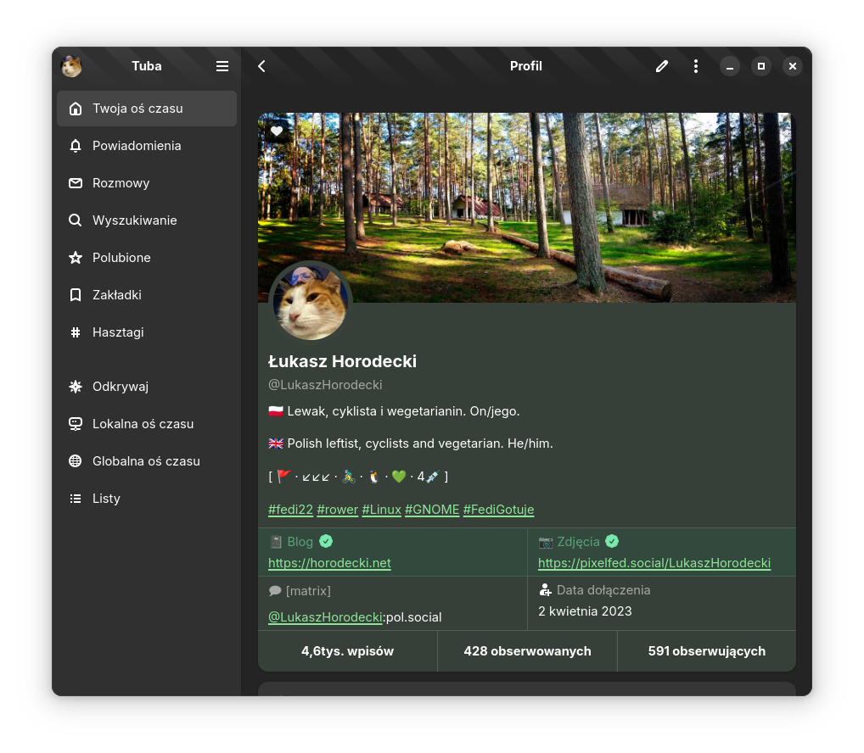Image resolution: width=864 pixels, height=753 pixels.
Task: Switch to Globalna oś czasu
Action: tap(146, 461)
